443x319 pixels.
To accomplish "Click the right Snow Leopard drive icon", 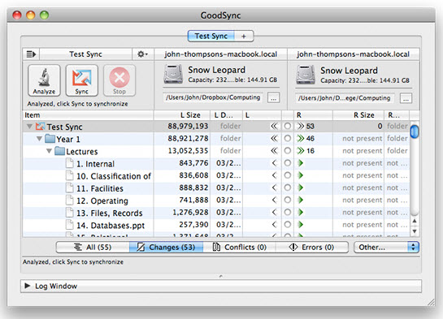I will [x=306, y=75].
